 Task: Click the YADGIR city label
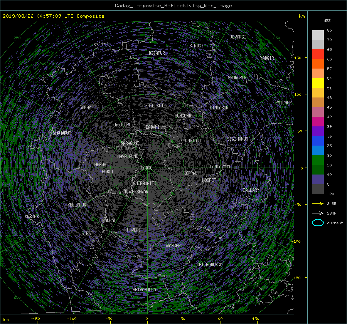(267, 58)
